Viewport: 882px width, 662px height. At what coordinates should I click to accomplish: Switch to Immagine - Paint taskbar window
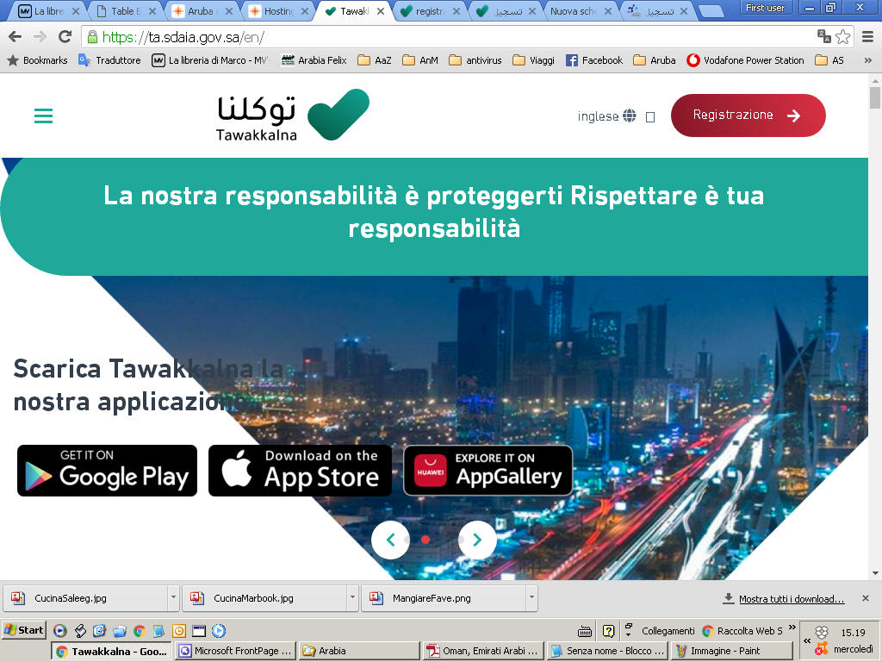tap(733, 651)
